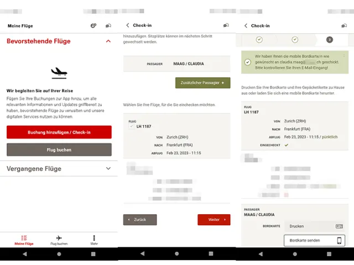
Task: Tap step 3 indicator circle
Action: (x=330, y=40)
